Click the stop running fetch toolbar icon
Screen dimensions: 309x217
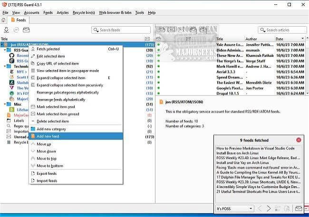pos(16,30)
